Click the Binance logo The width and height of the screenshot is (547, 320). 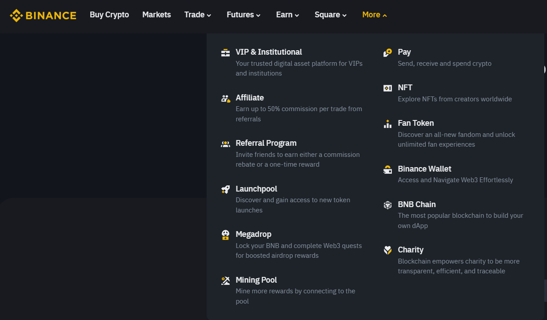click(x=43, y=15)
